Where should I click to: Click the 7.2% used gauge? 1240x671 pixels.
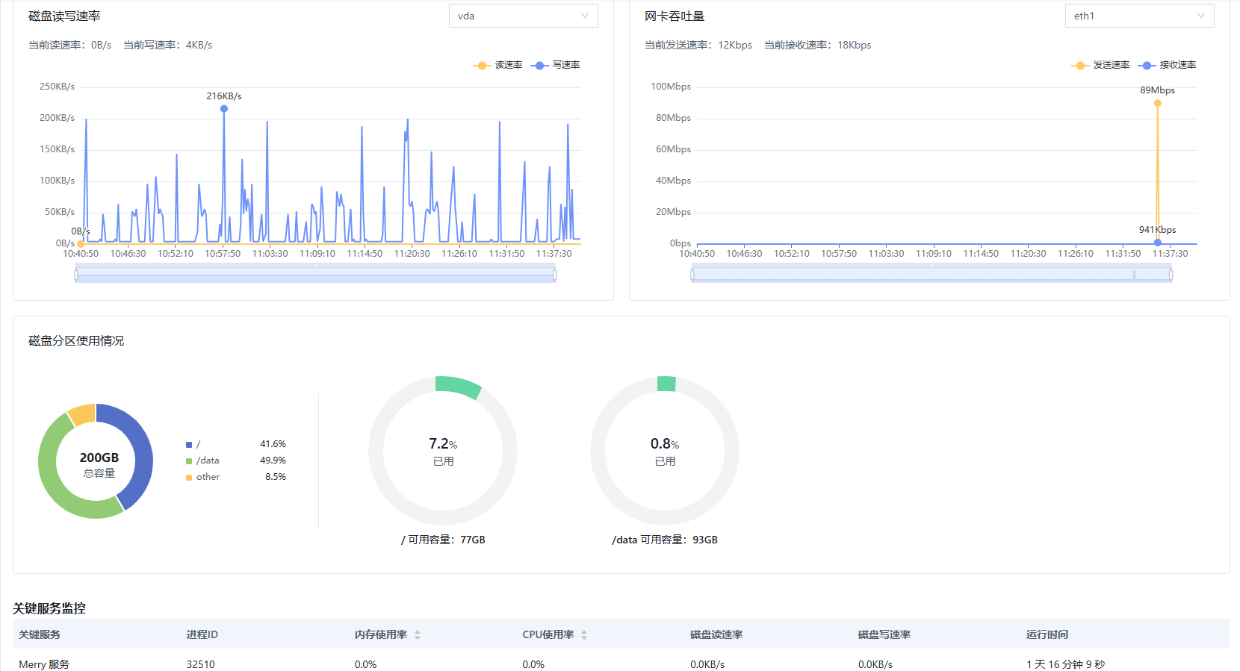pyautogui.click(x=443, y=451)
